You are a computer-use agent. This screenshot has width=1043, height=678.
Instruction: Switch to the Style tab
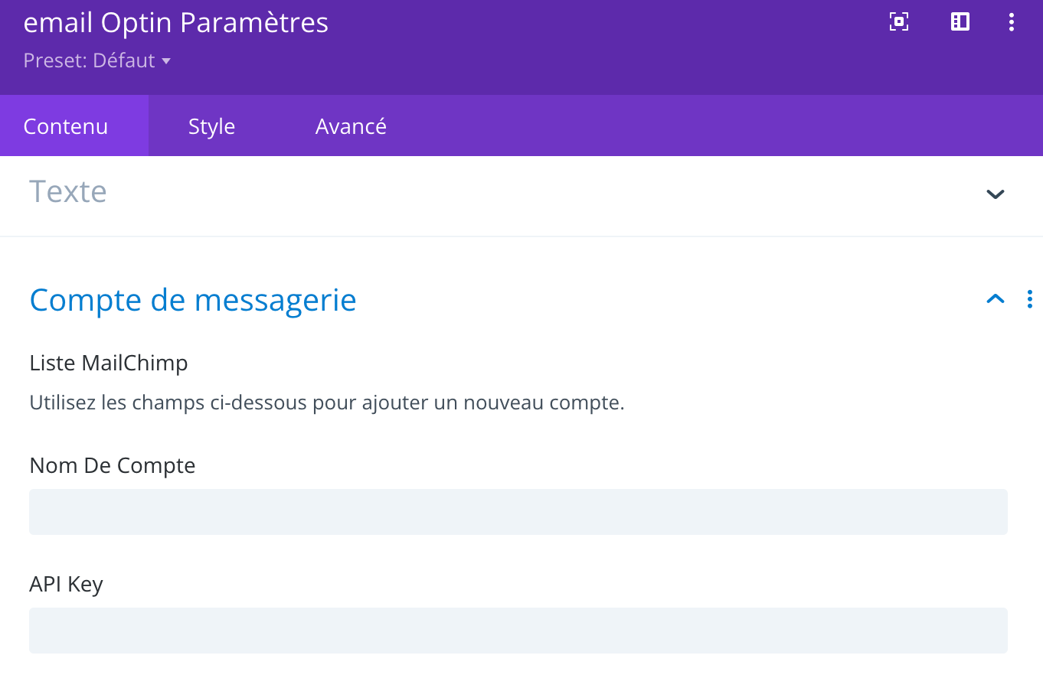coord(211,126)
